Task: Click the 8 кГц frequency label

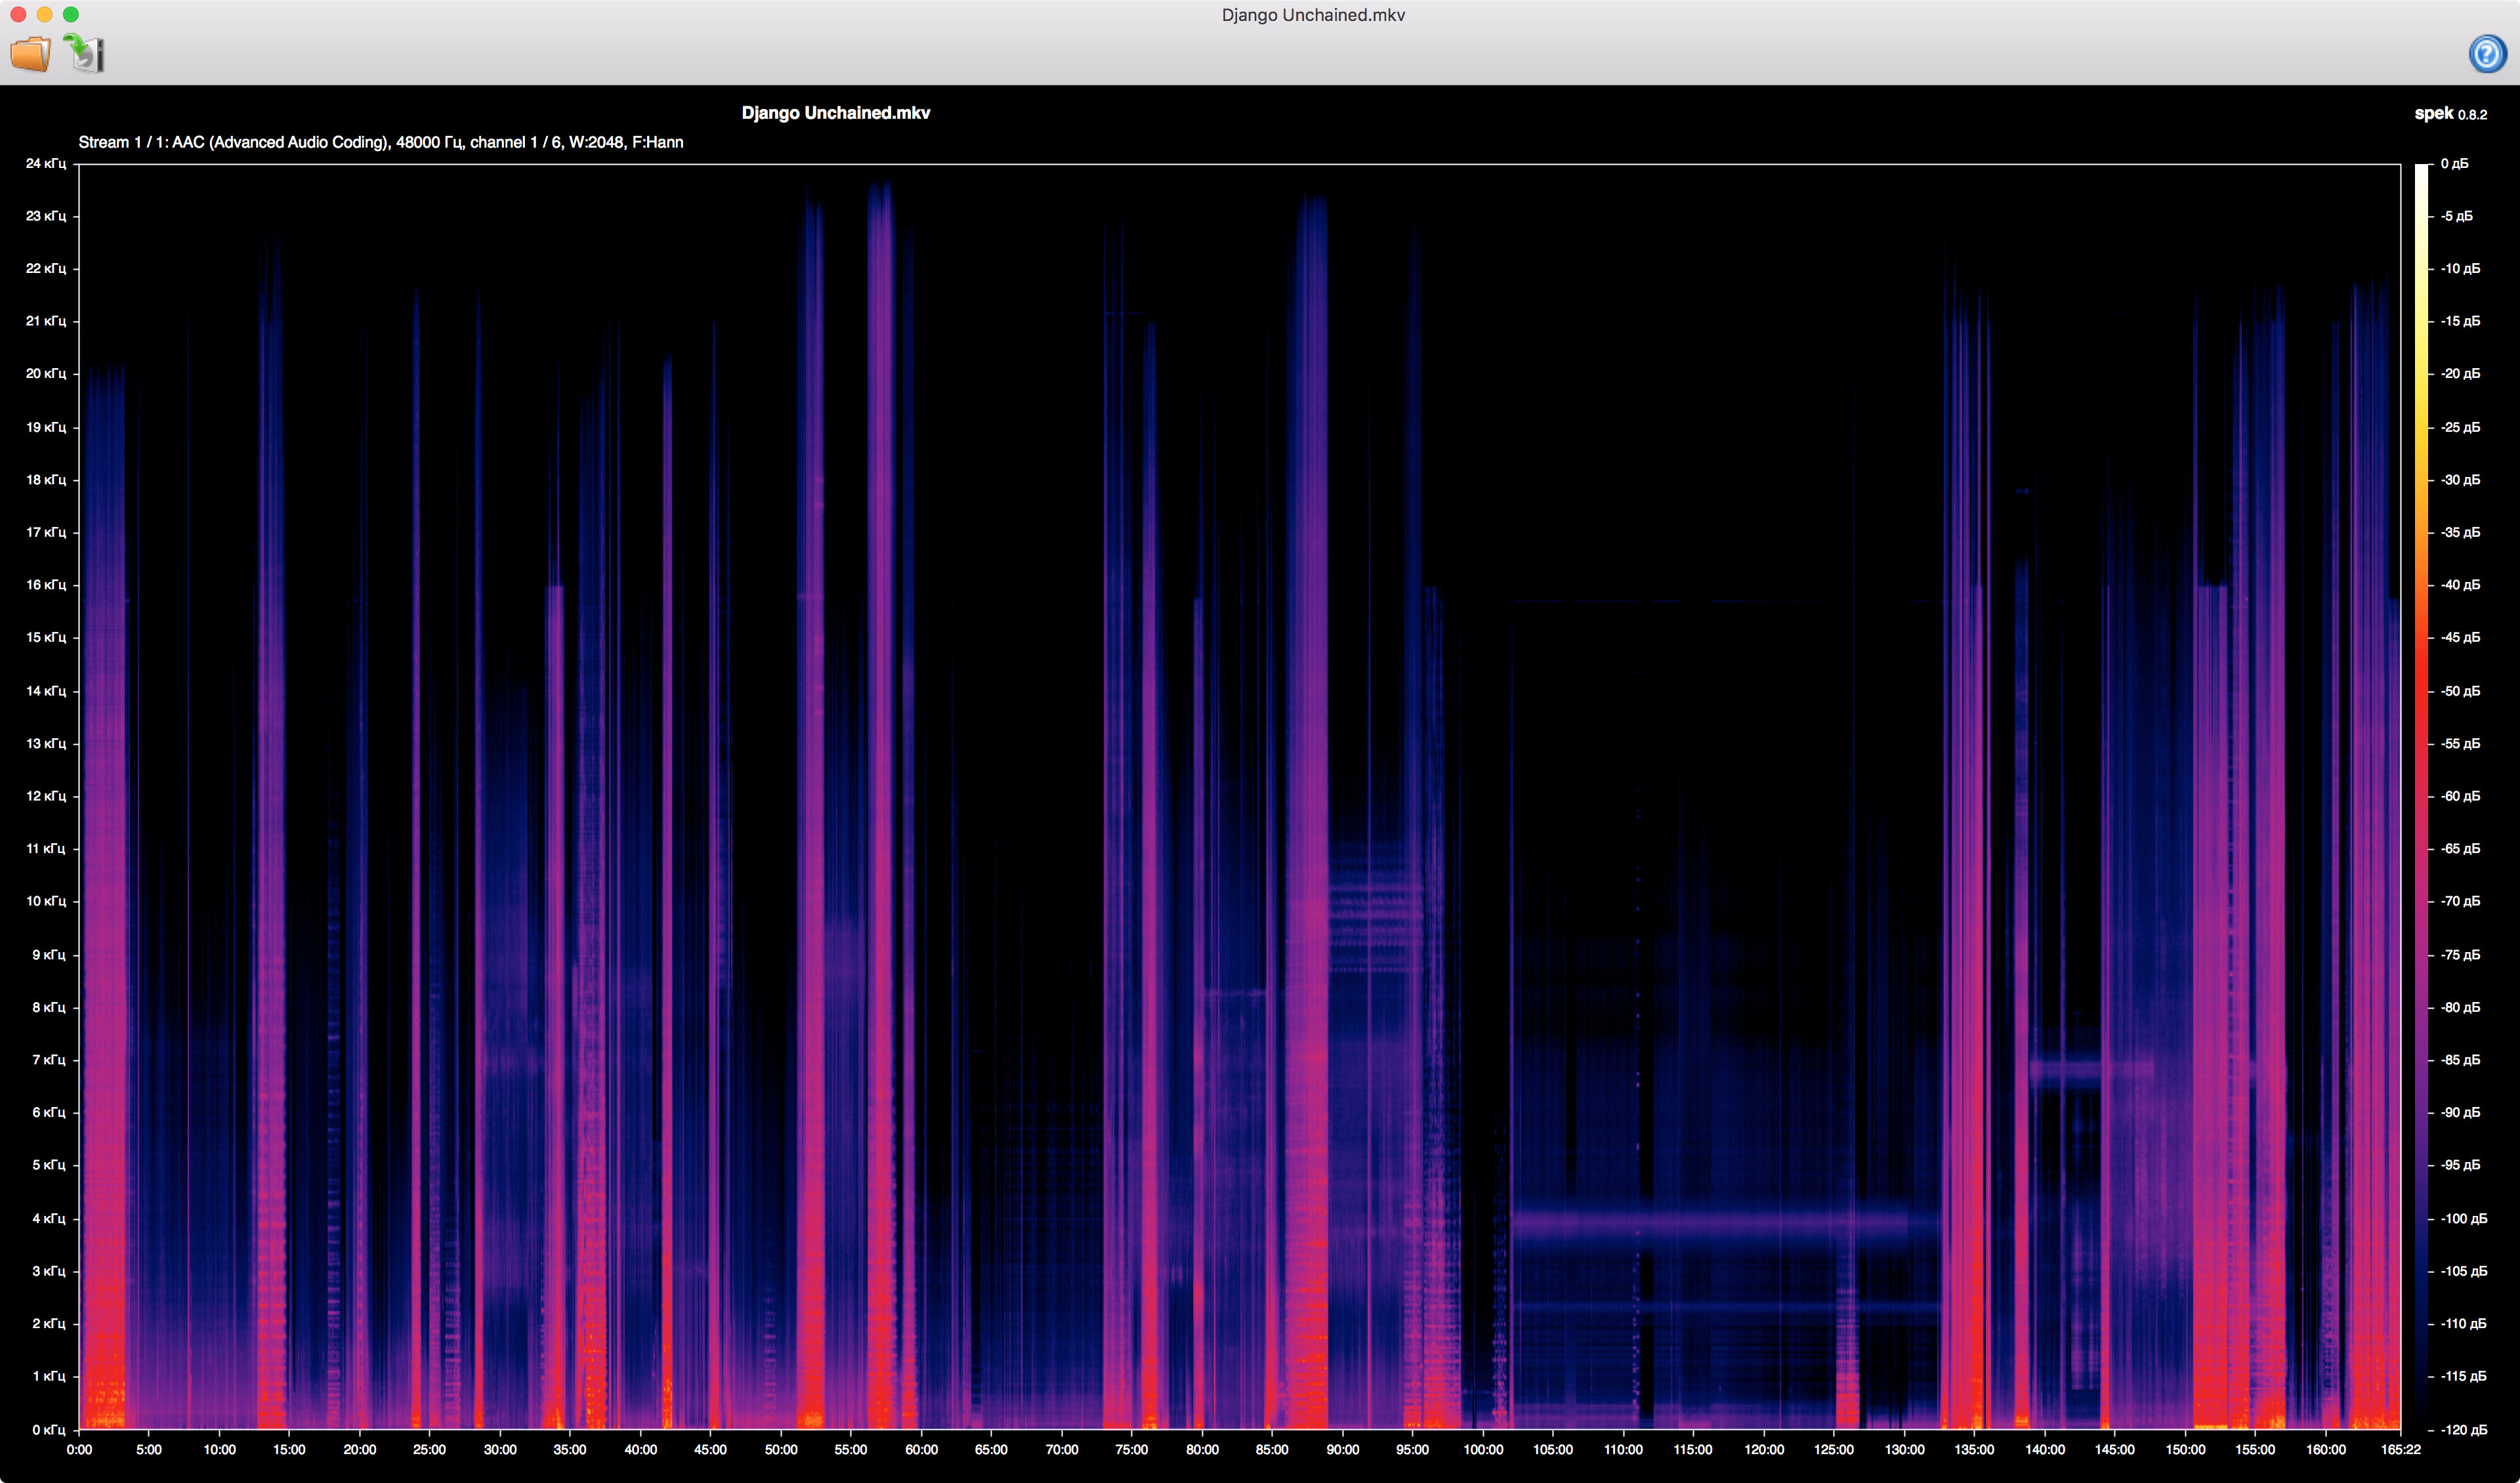Action: [x=49, y=1007]
